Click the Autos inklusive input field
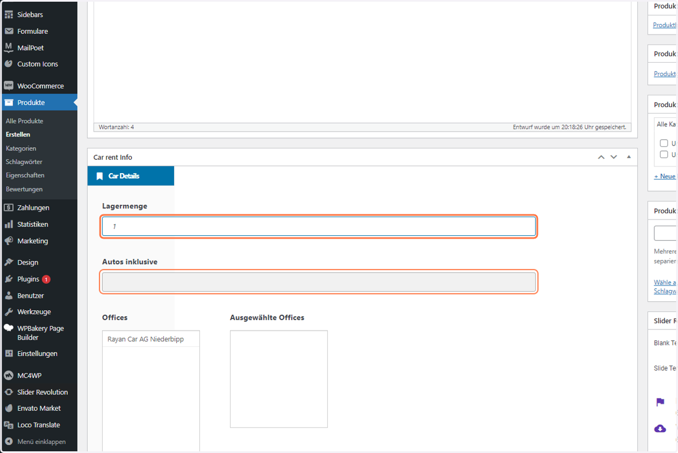Viewport: 678px width, 453px height. click(319, 282)
